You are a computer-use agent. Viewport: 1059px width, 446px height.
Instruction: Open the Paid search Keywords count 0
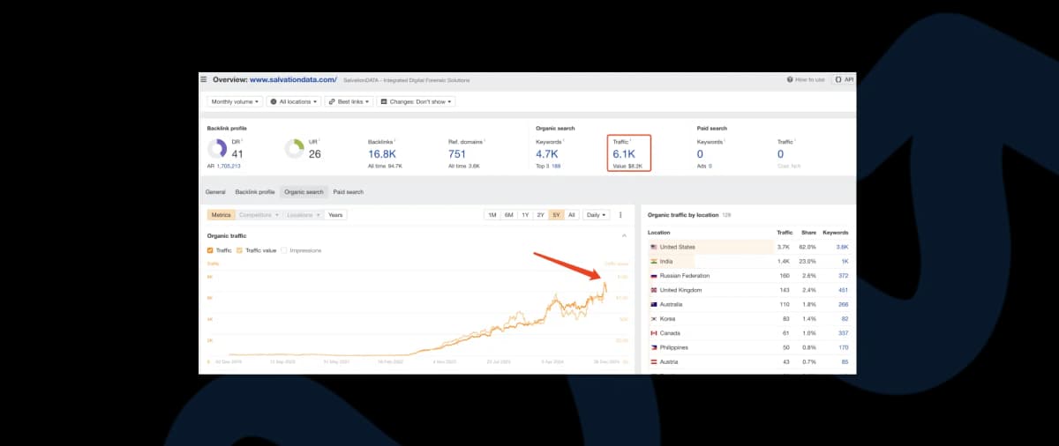coord(701,153)
